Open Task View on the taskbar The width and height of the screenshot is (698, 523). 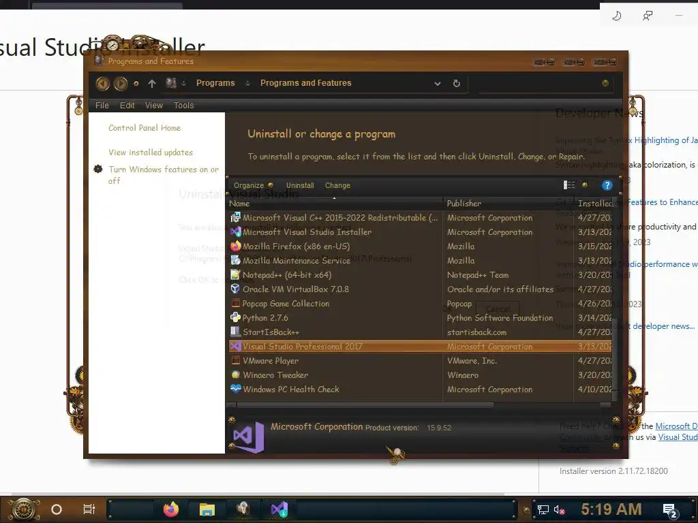pos(89,509)
